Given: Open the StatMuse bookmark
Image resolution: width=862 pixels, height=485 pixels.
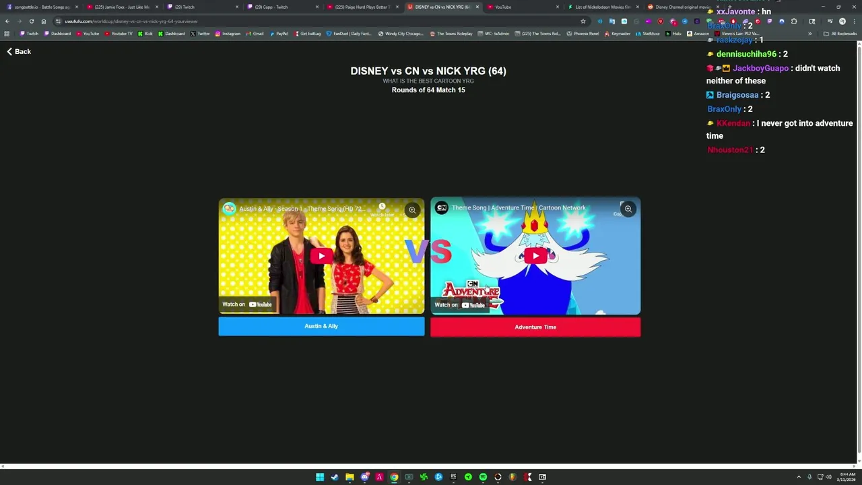Looking at the screenshot, I should pyautogui.click(x=647, y=34).
